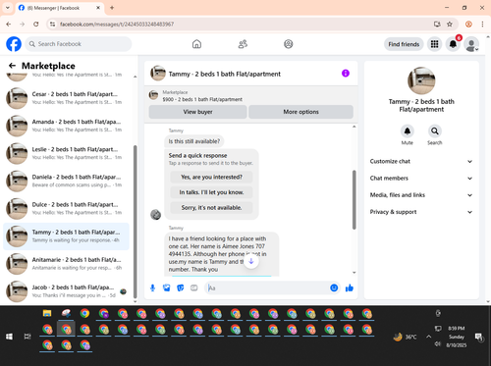Viewport: 491px width, 366px height.
Task: Open File Explorer from the taskbar
Action: (x=47, y=313)
